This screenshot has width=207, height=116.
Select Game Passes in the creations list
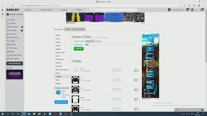pyautogui.click(x=60, y=53)
